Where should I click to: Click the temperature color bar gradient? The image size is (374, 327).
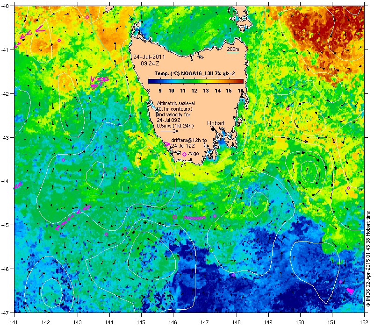click(x=195, y=81)
